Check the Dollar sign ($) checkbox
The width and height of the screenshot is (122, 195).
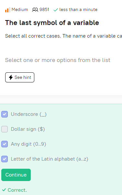click(x=5, y=129)
